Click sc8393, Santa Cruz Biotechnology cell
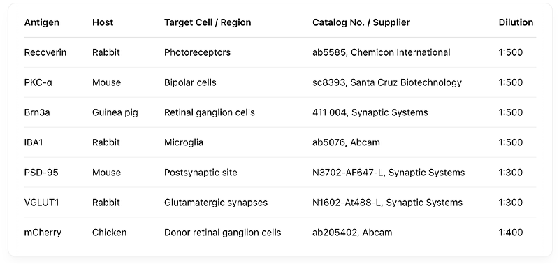This screenshot has width=559, height=264. pos(387,82)
